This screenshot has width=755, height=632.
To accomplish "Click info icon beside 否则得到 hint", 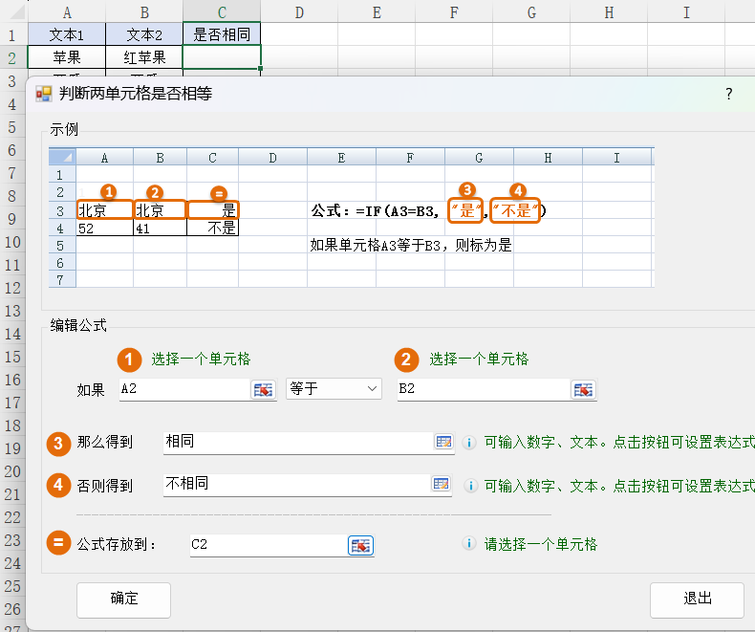I will point(469,485).
